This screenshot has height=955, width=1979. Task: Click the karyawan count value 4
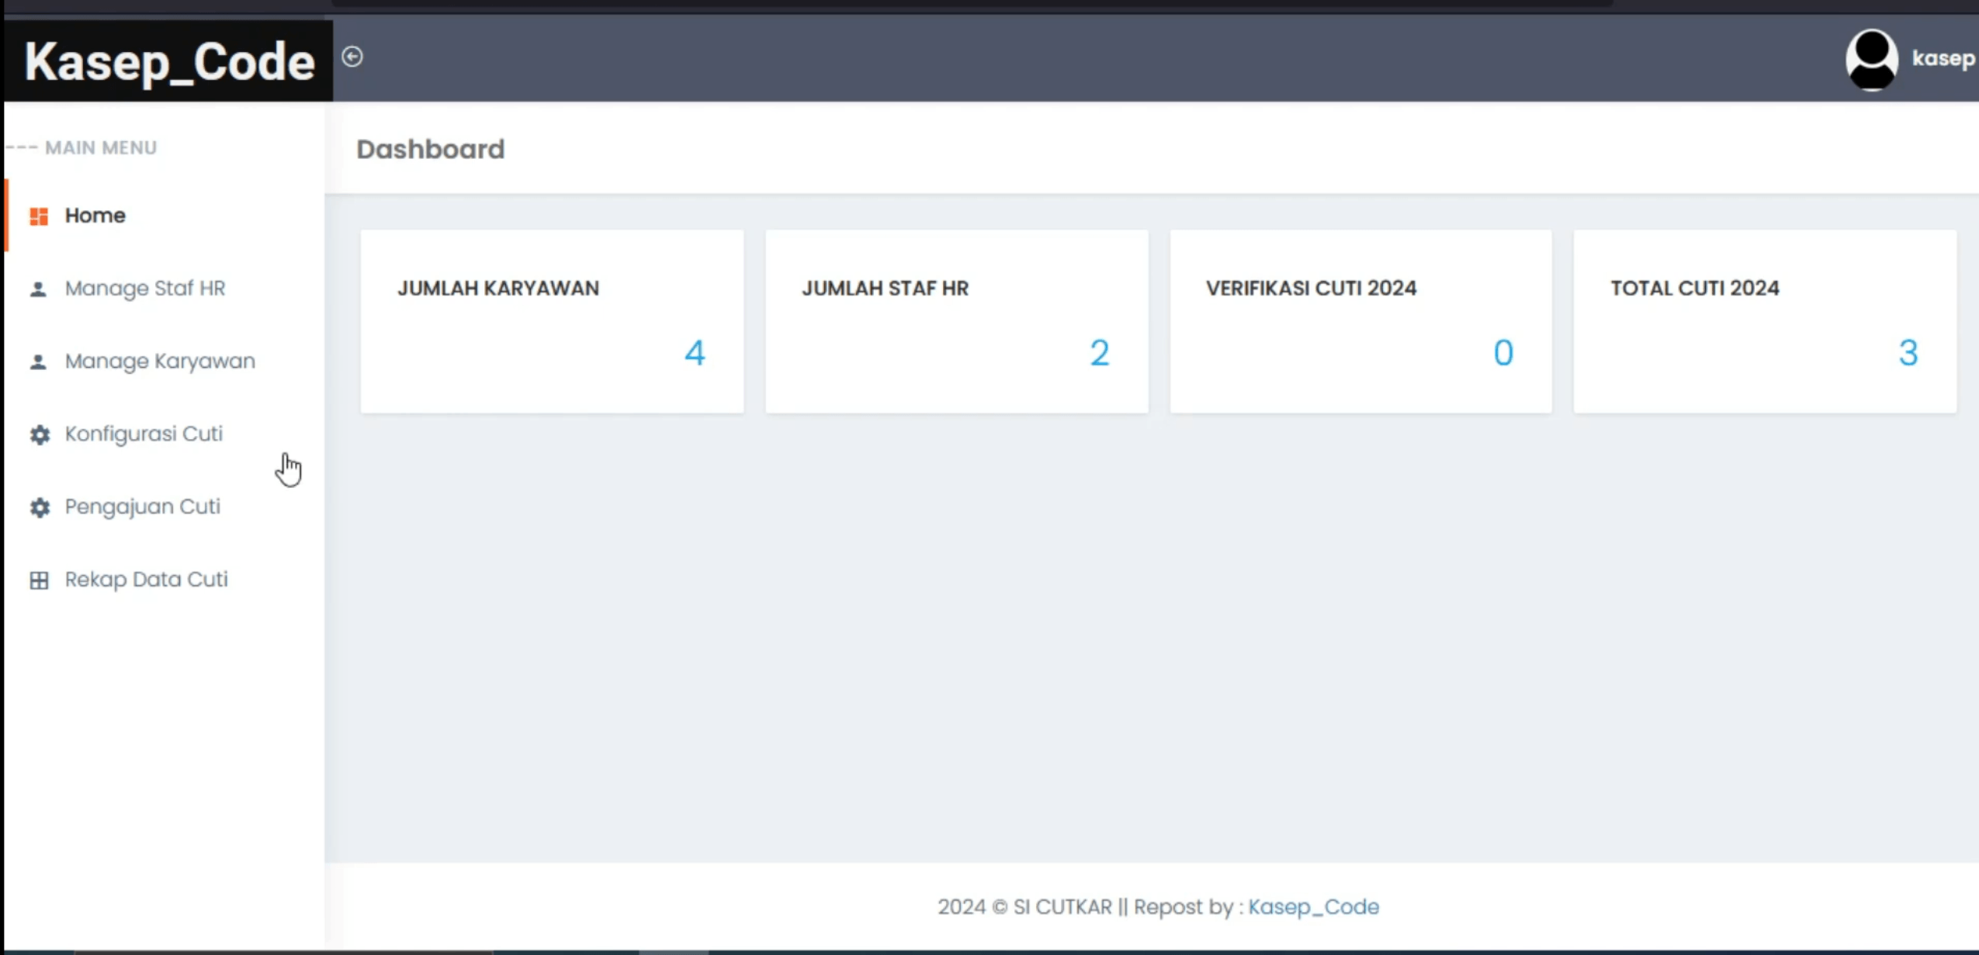[x=695, y=353]
